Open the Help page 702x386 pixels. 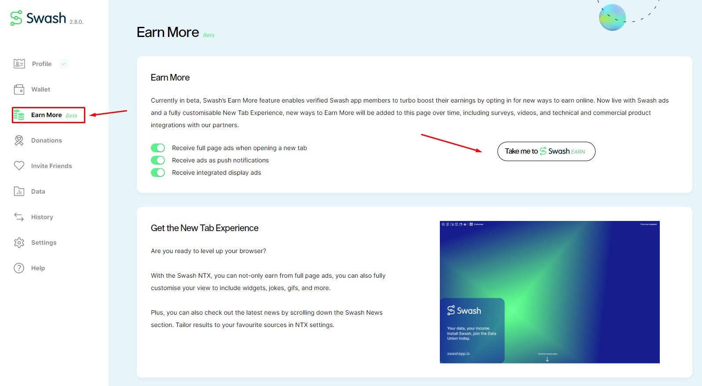pos(29,268)
